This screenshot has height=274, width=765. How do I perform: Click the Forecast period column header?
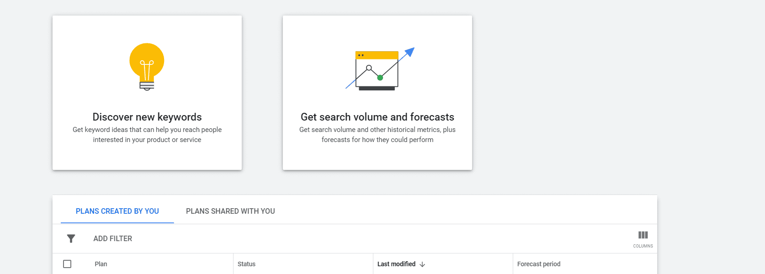tap(539, 264)
